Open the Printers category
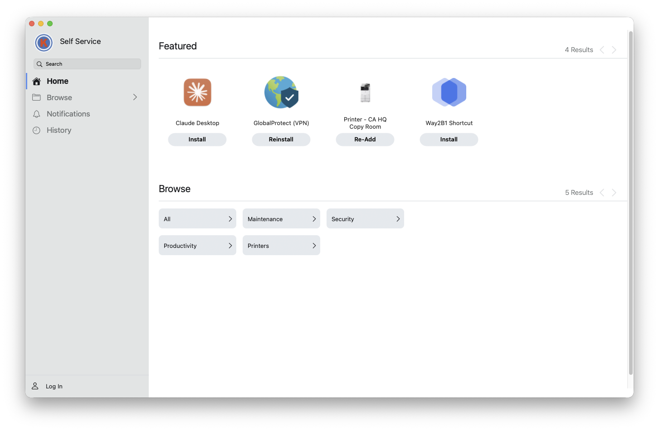 (x=281, y=245)
